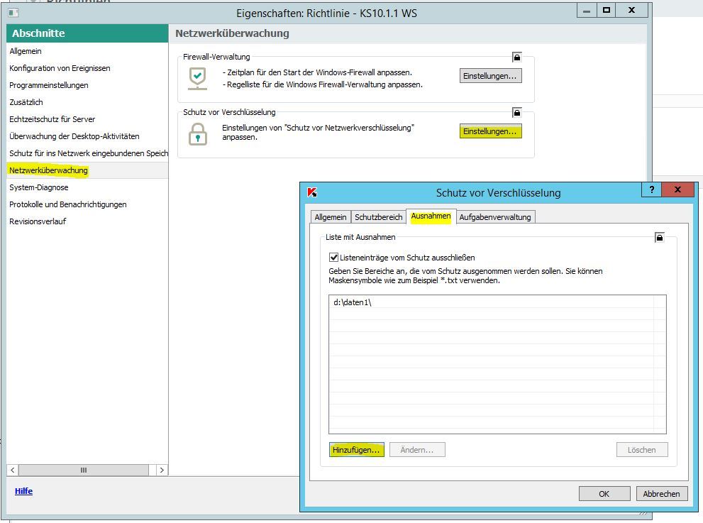
Task: Open the Hilfe link
Action: click(x=23, y=491)
